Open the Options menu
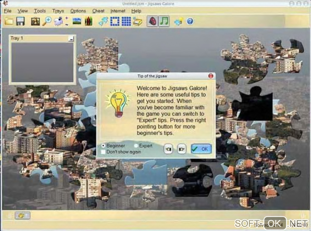 tap(78, 11)
